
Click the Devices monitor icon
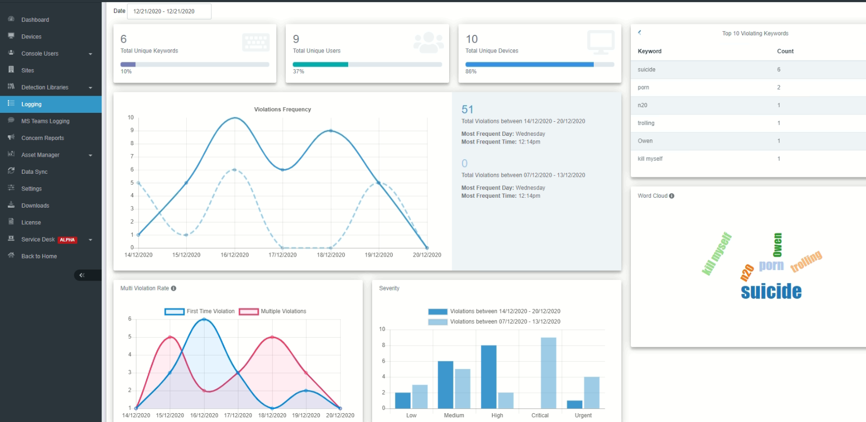tap(11, 36)
